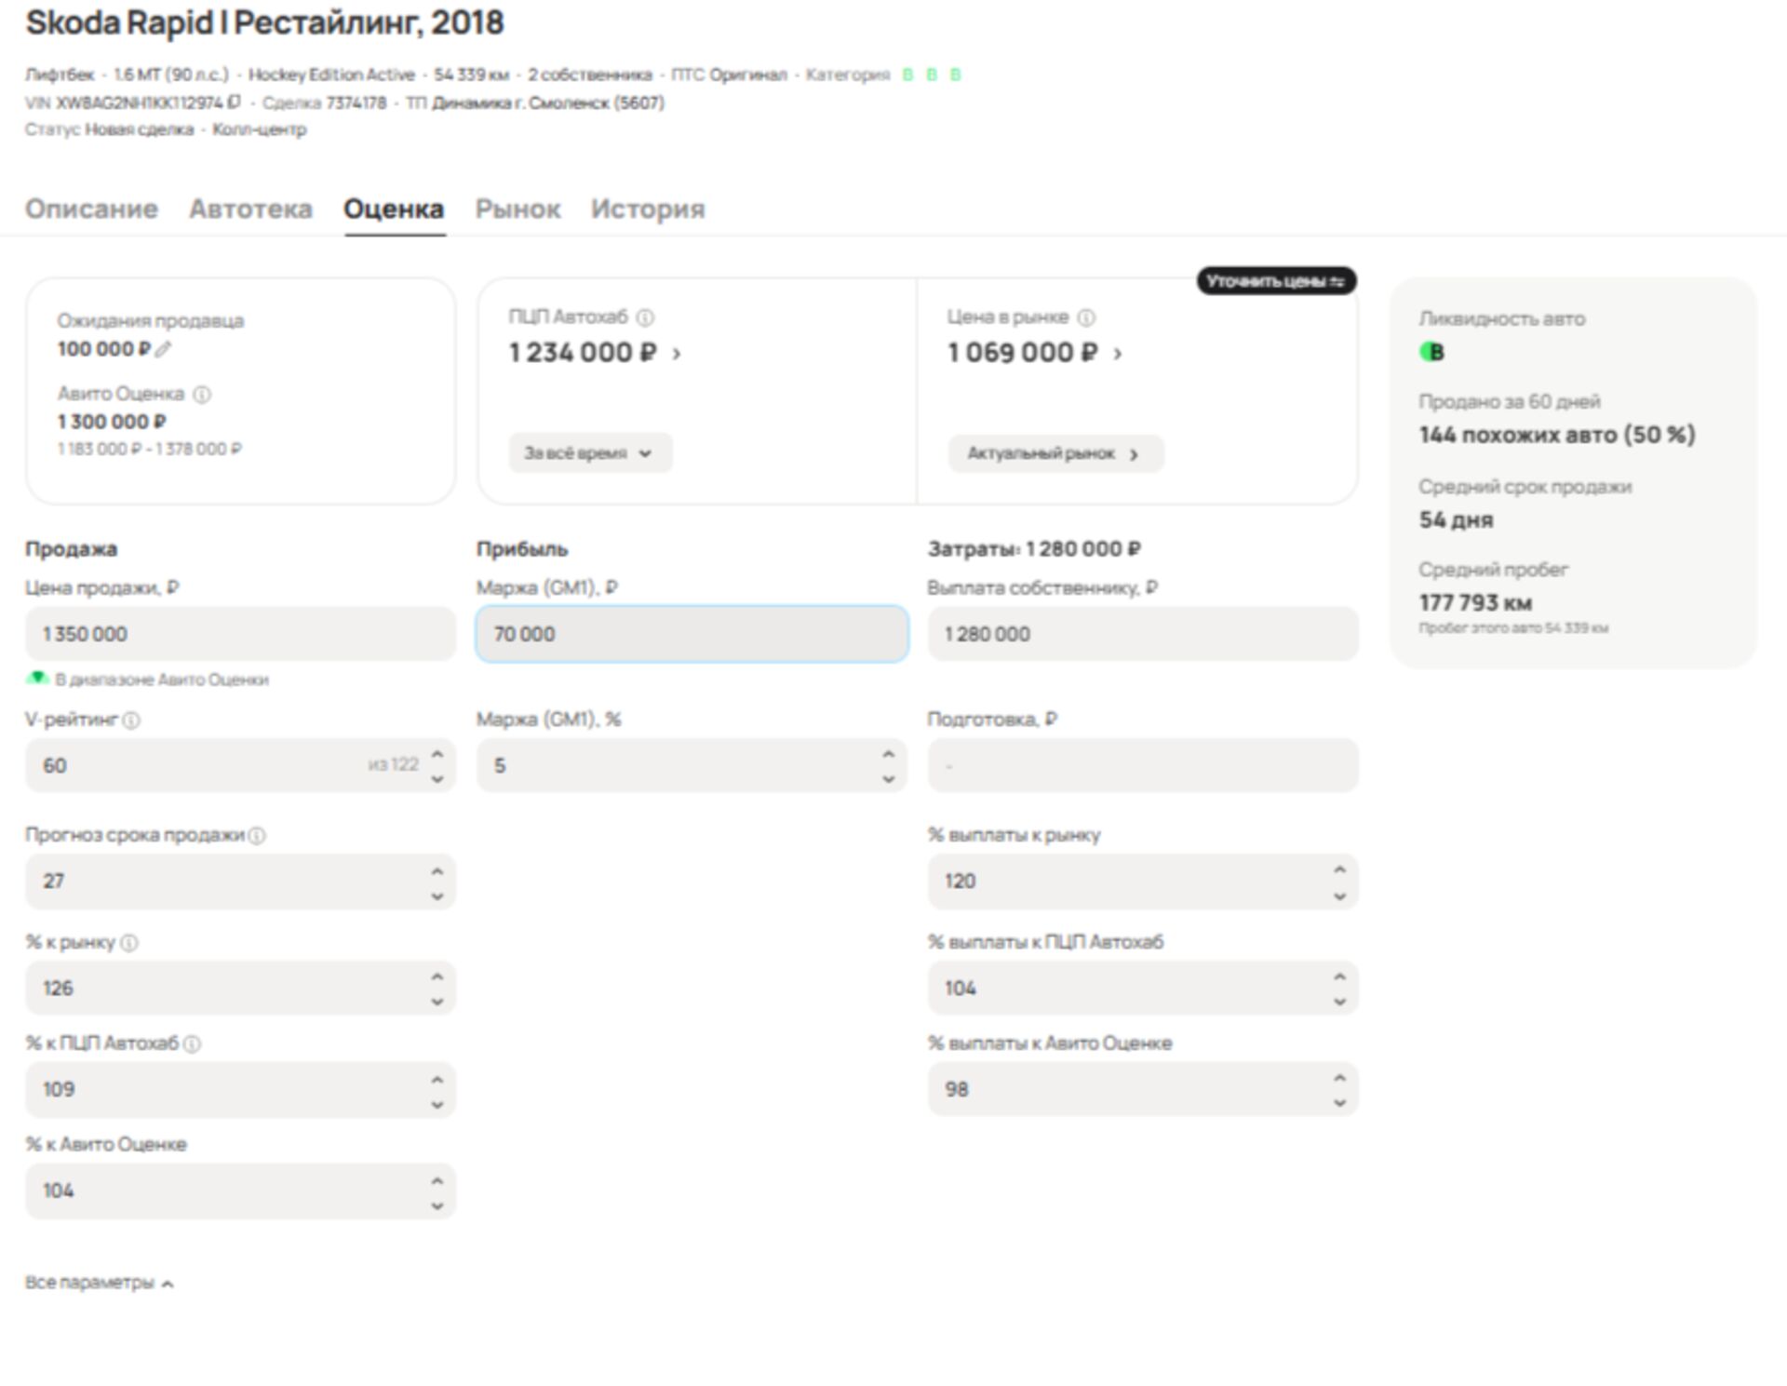Image resolution: width=1787 pixels, height=1386 pixels.
Task: Open Авито Оценка info icon
Action: pos(202,395)
